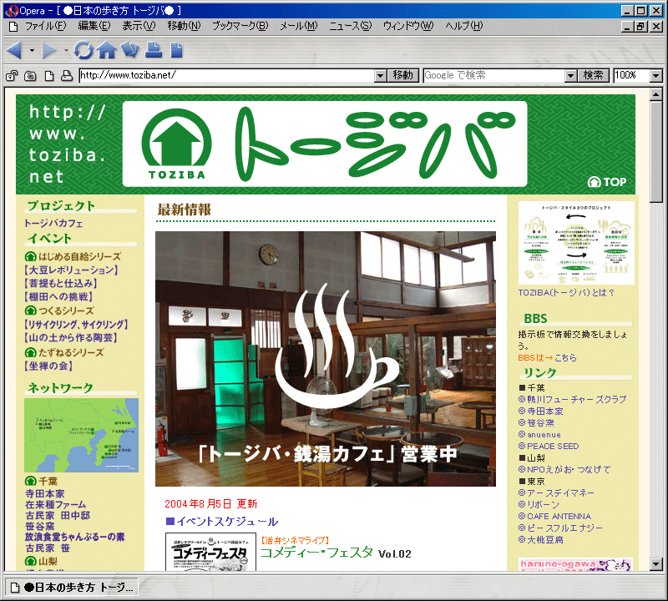Select the 日本の歩き方 トージ... page tab

pyautogui.click(x=72, y=588)
